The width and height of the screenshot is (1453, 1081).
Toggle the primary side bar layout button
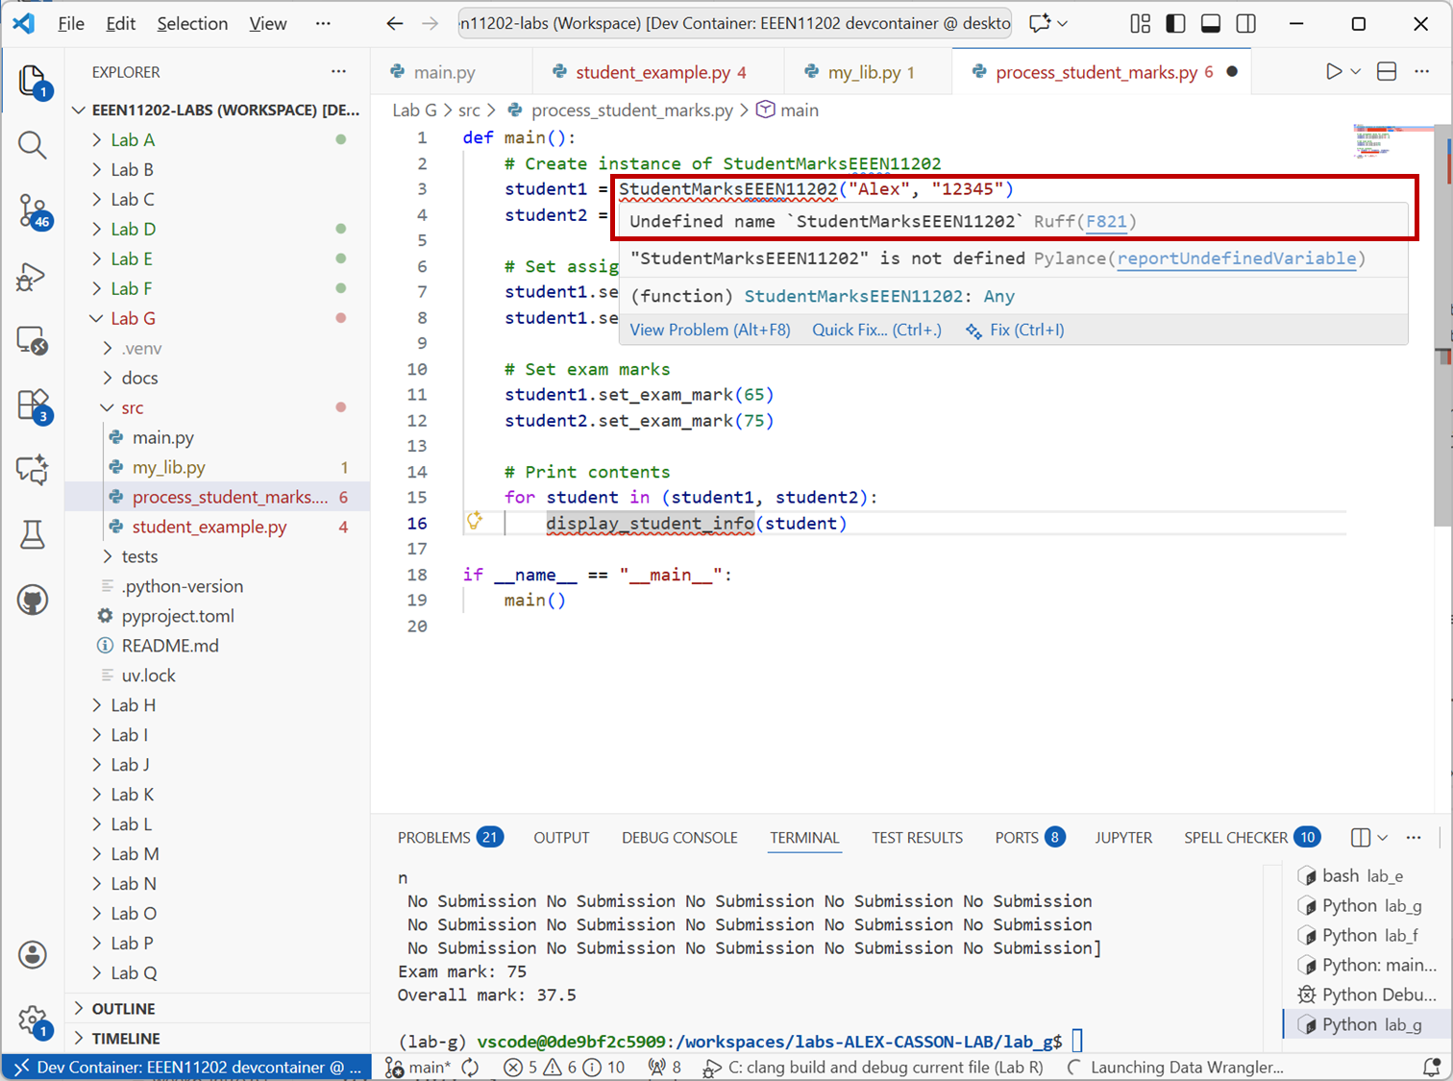(1175, 24)
